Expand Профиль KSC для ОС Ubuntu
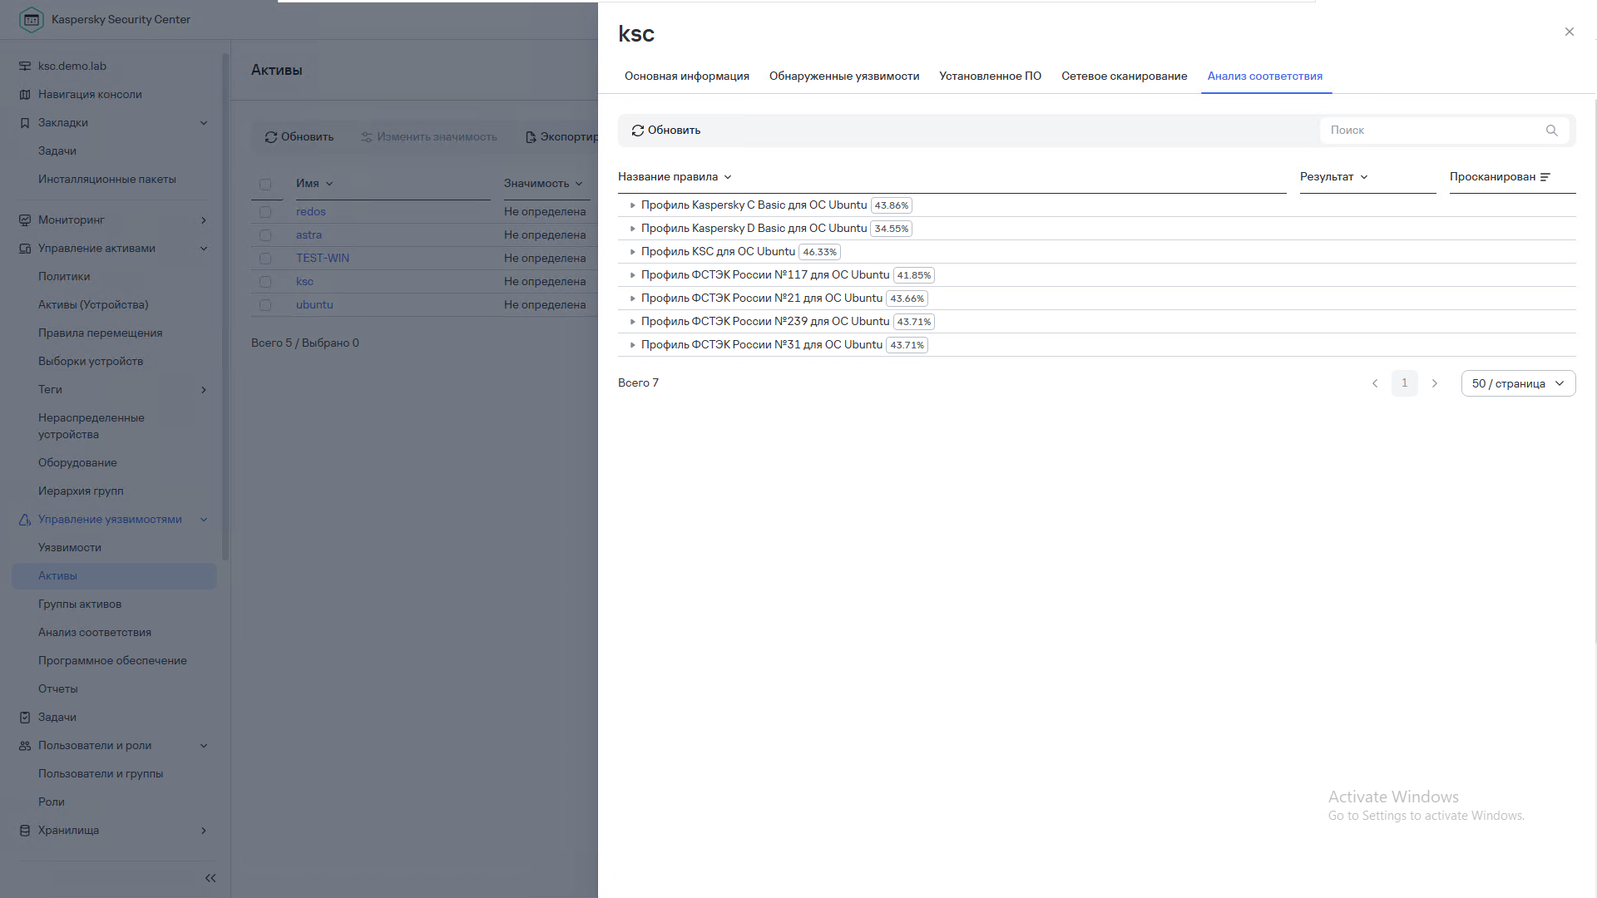 tap(632, 252)
